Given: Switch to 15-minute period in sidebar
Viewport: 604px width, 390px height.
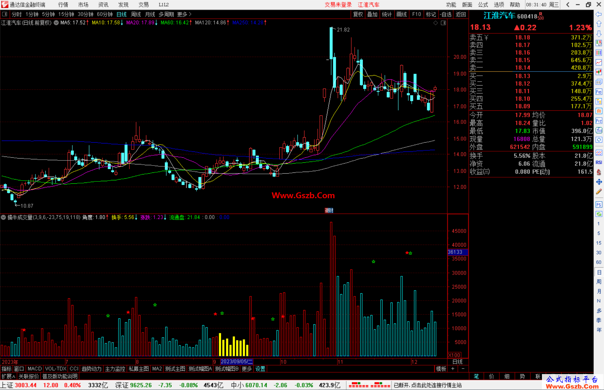Looking at the screenshot, I should [598, 243].
